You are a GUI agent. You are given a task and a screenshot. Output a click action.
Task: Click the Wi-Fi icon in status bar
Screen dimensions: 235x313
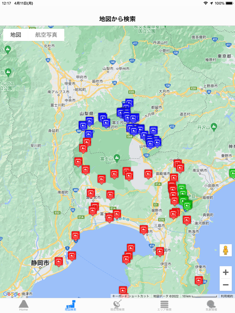[x=205, y=3]
